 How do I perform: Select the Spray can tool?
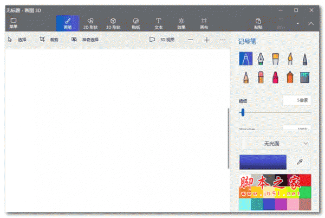point(290,77)
